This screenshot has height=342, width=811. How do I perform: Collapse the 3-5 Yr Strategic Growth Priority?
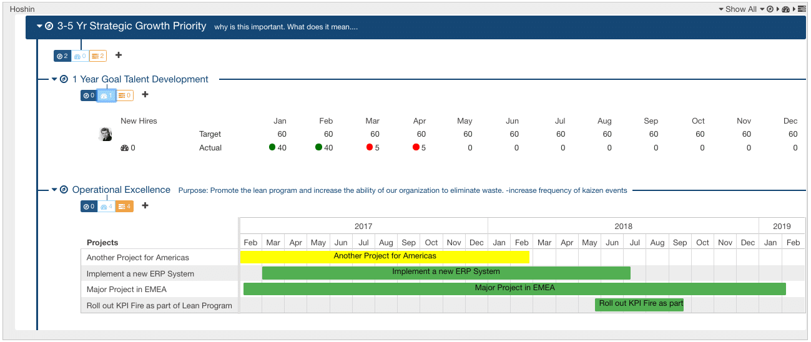pos(40,26)
